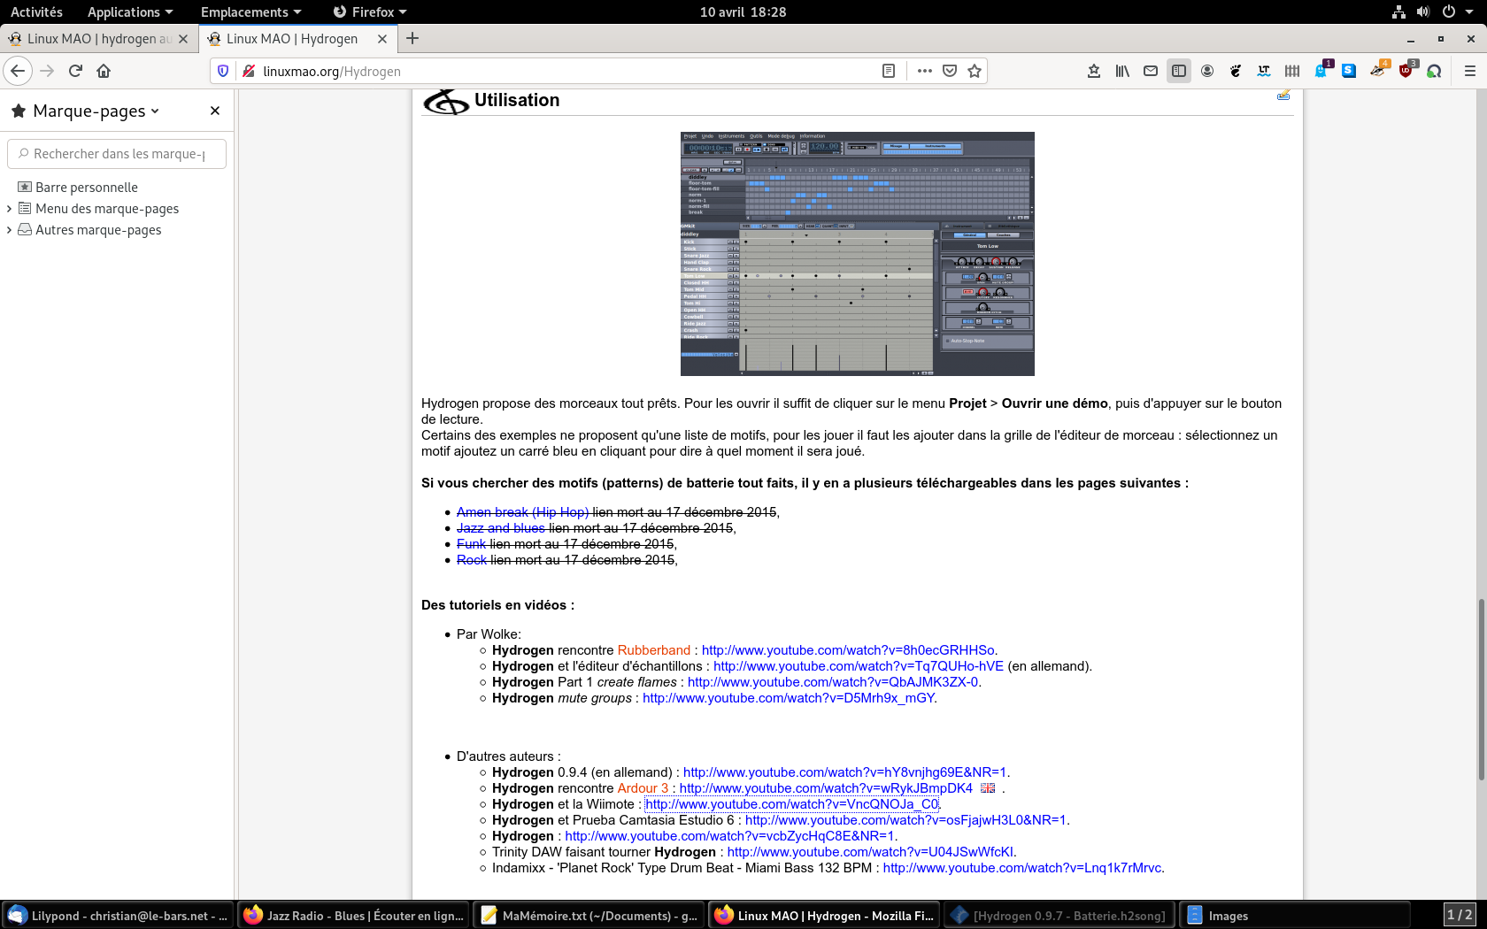Open the Firefox app menu in top bar
1487x929 pixels.
click(x=370, y=12)
